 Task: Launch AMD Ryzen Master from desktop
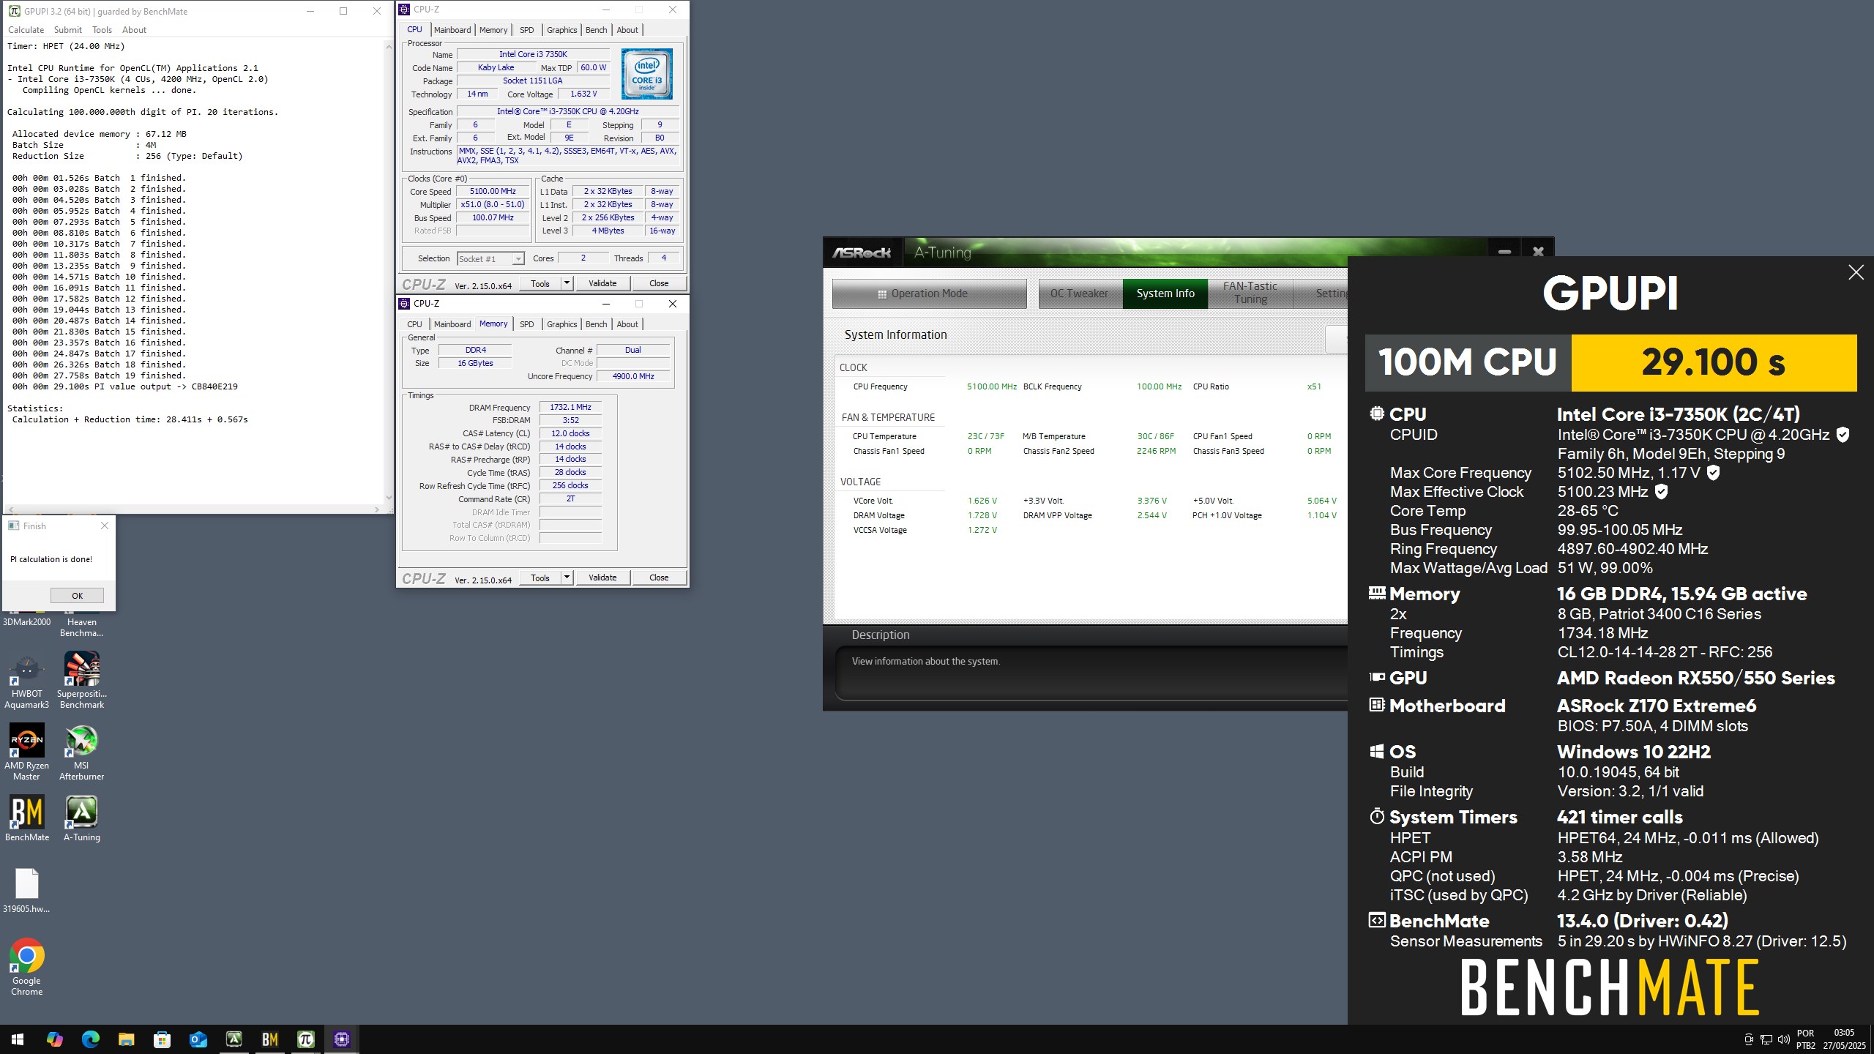click(26, 752)
